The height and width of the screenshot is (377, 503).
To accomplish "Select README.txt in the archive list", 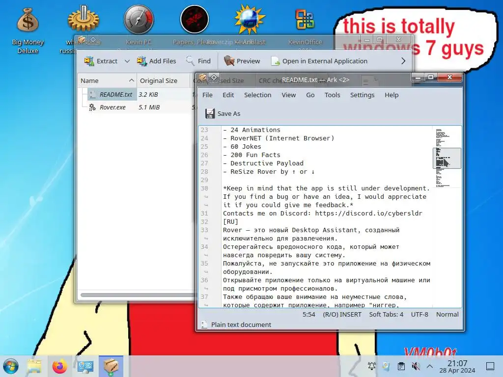I will click(116, 95).
